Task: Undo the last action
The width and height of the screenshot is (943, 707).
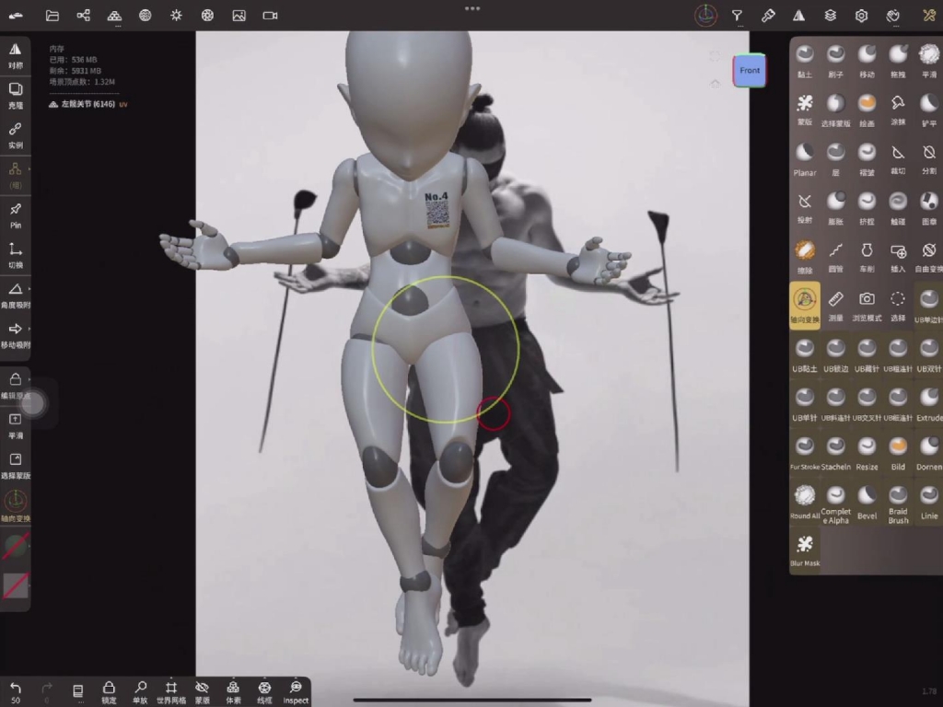Action: point(16,692)
